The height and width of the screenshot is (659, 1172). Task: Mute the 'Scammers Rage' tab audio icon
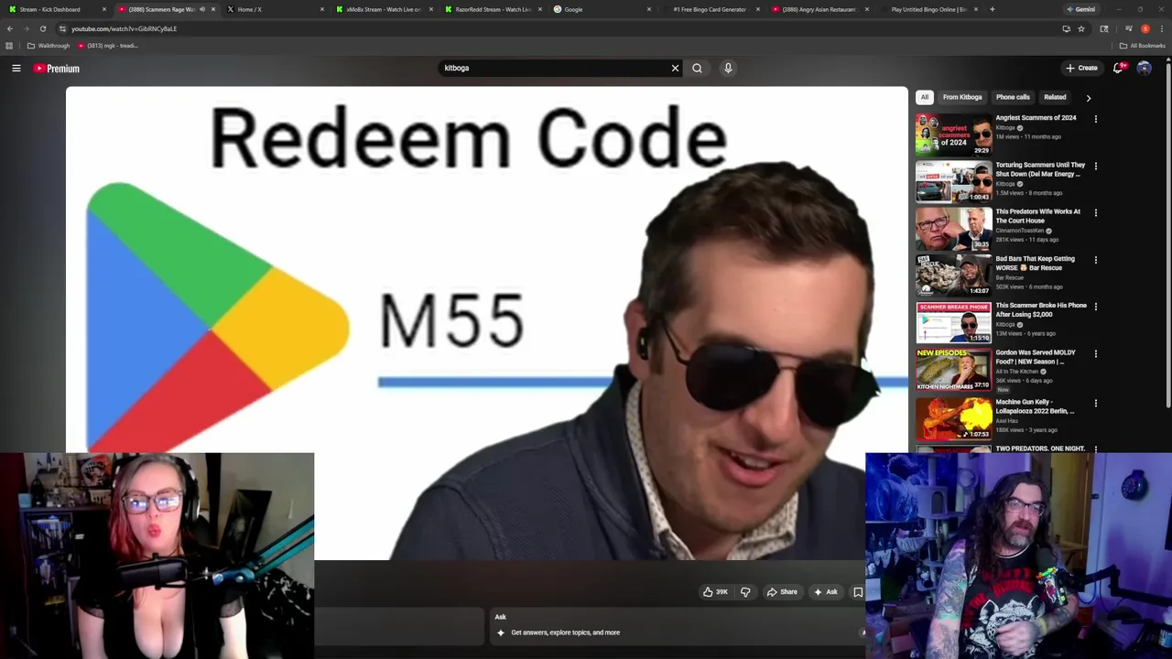pyautogui.click(x=201, y=9)
